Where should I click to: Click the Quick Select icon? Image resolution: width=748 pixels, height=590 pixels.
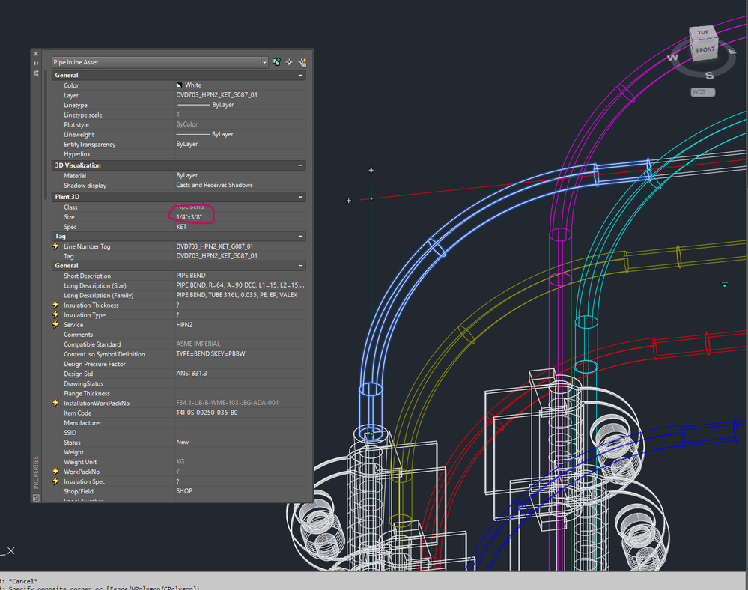[x=302, y=62]
